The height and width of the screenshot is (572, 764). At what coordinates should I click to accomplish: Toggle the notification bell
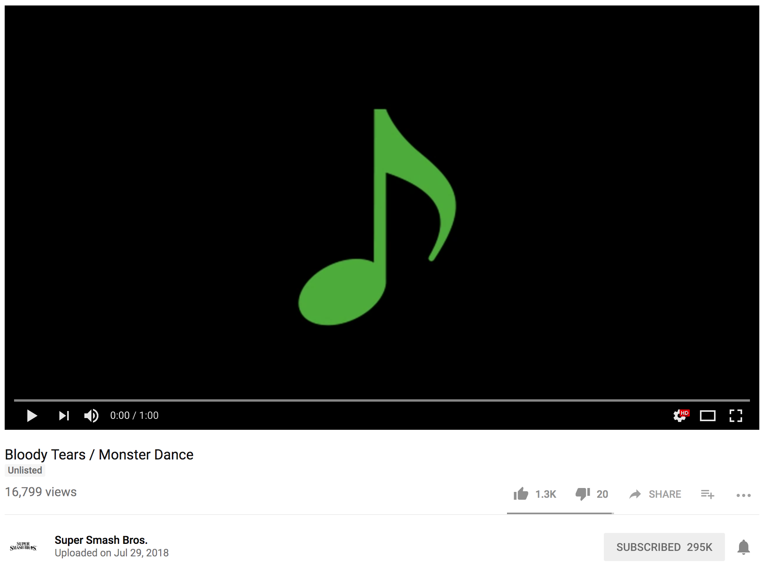[x=743, y=547]
